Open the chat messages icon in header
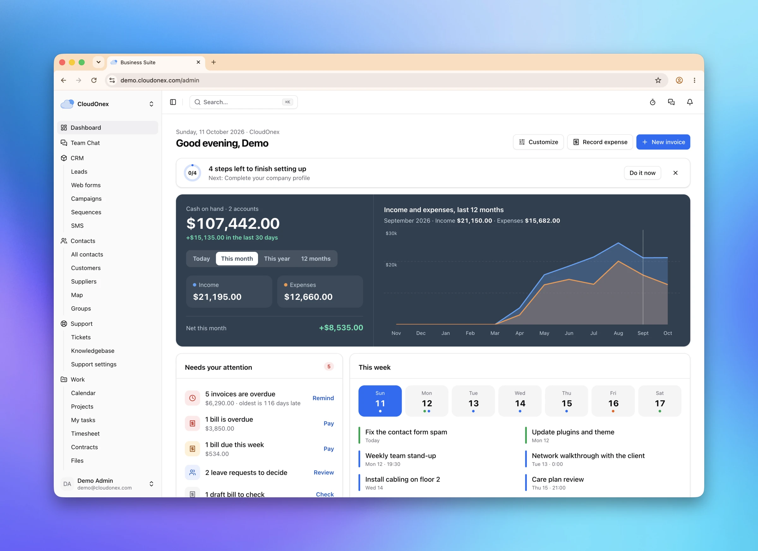The width and height of the screenshot is (758, 551). tap(671, 102)
